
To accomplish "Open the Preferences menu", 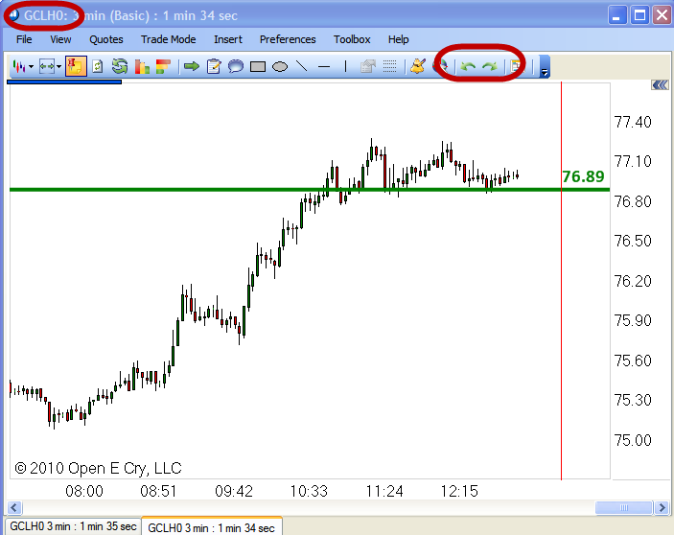I will point(288,39).
